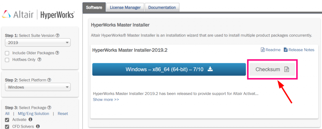
Task: Download Windows x86_64 64-bit installer
Action: coord(169,69)
